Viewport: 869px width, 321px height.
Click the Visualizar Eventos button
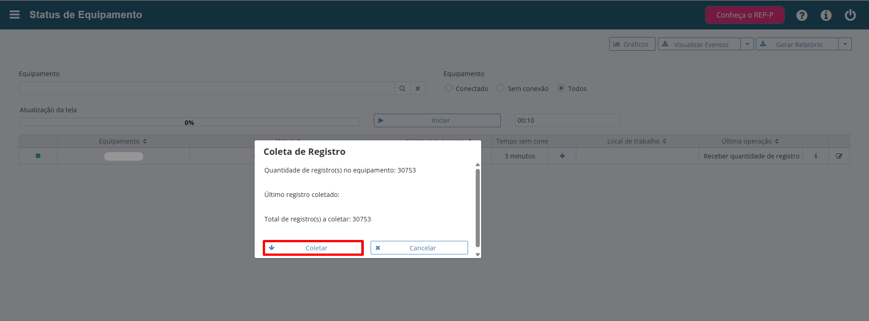click(699, 44)
